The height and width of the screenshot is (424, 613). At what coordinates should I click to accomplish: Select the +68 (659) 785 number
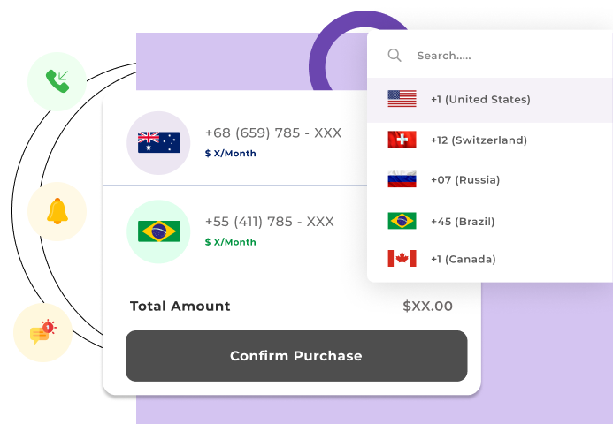(x=272, y=133)
